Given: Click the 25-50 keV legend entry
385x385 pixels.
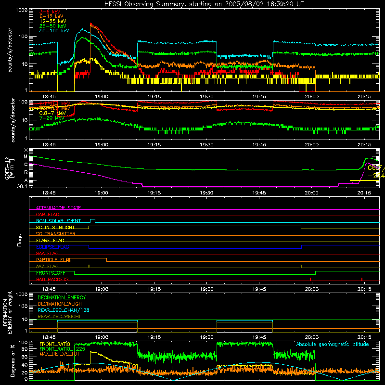Looking at the screenshot, I should 53,26.
